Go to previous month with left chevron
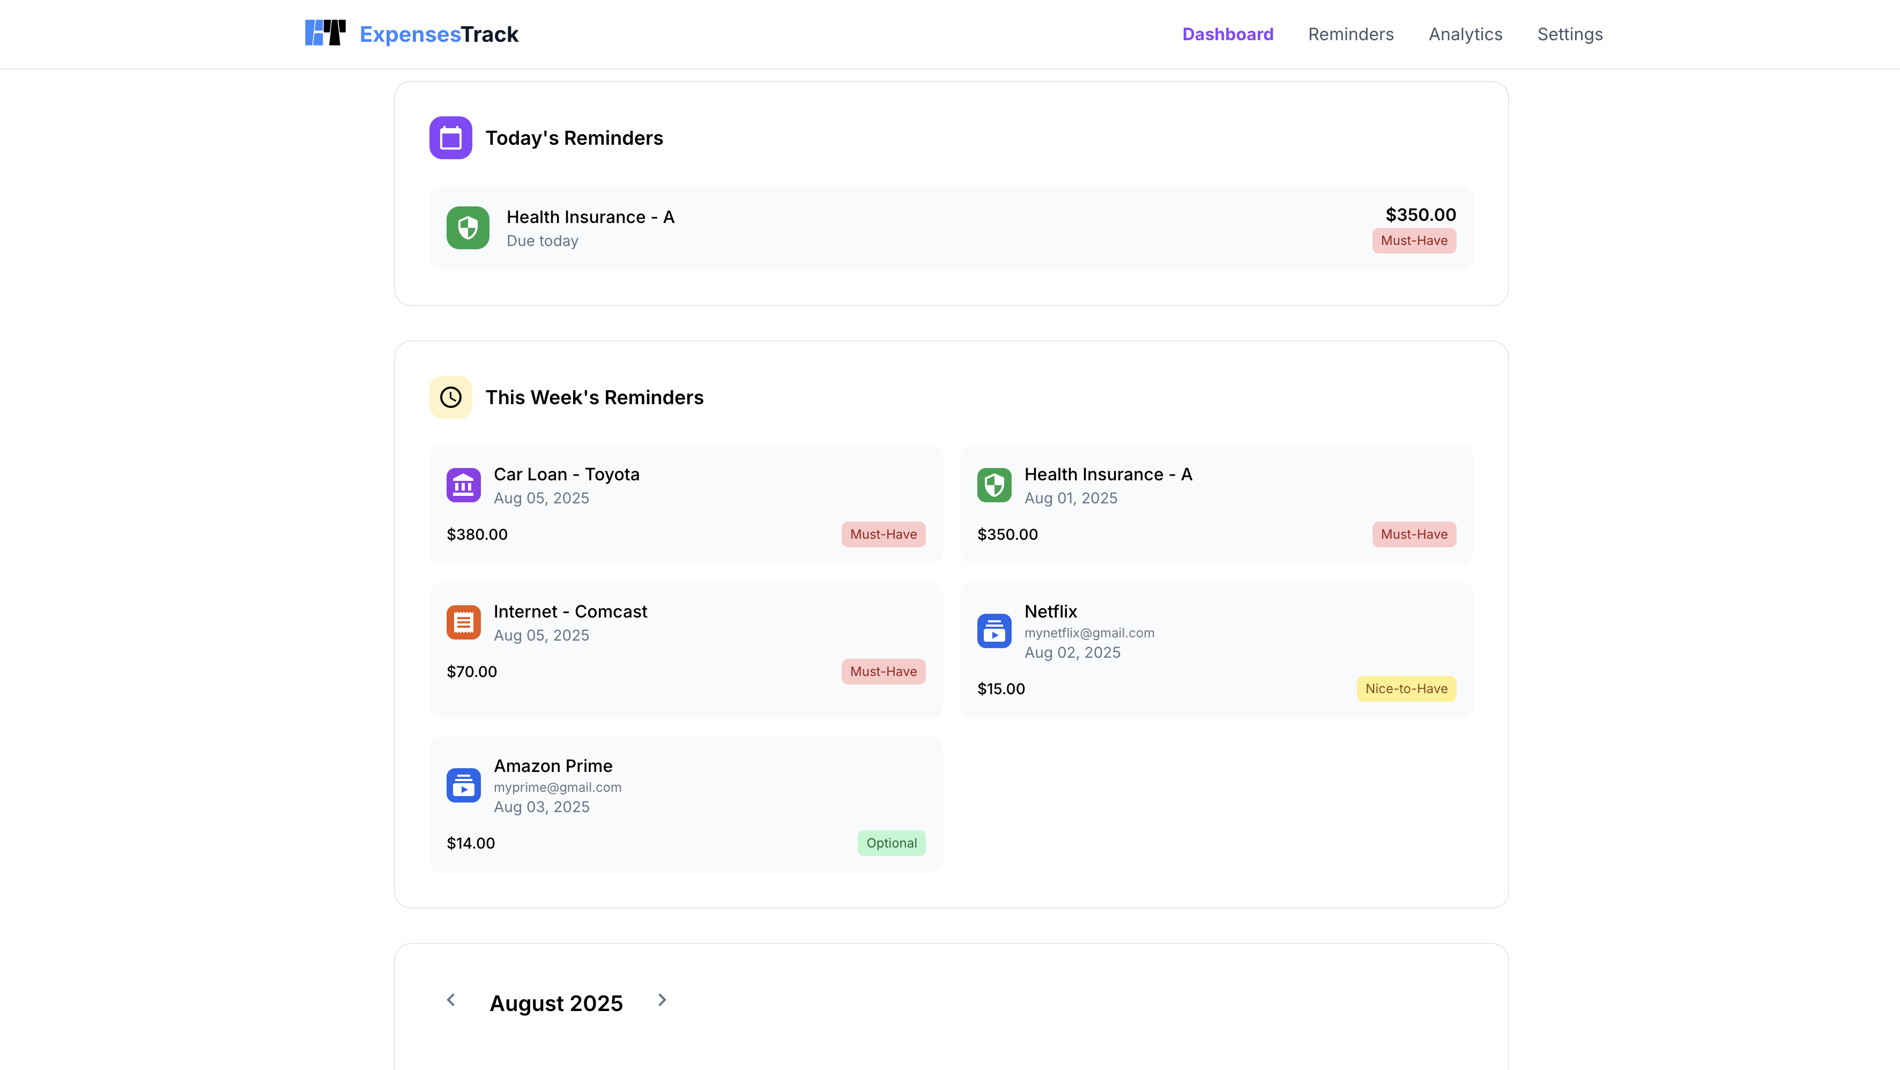The image size is (1900, 1070). click(451, 1000)
